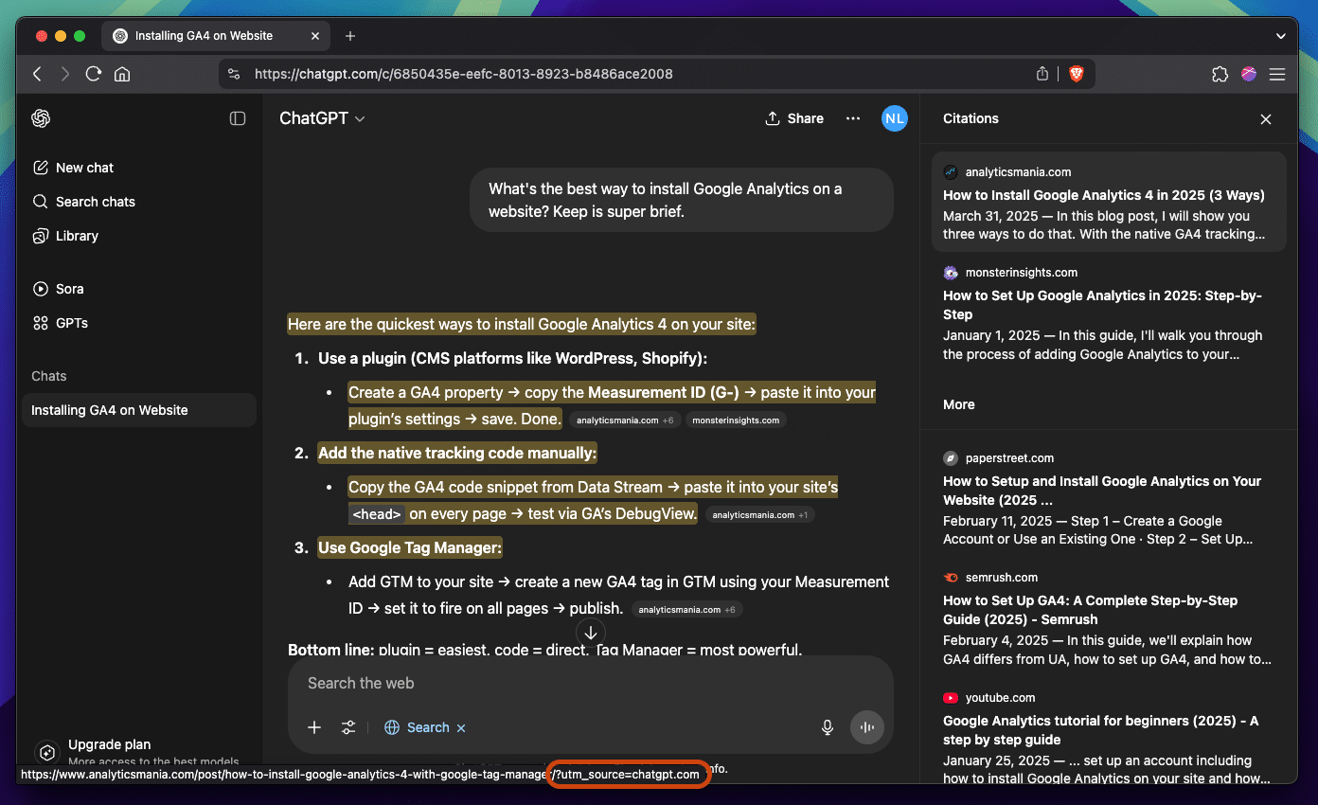Viewport: 1318px width, 805px height.
Task: Click the Share button
Action: click(794, 118)
